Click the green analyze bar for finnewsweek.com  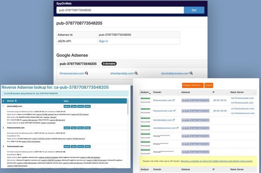(x=145, y=99)
